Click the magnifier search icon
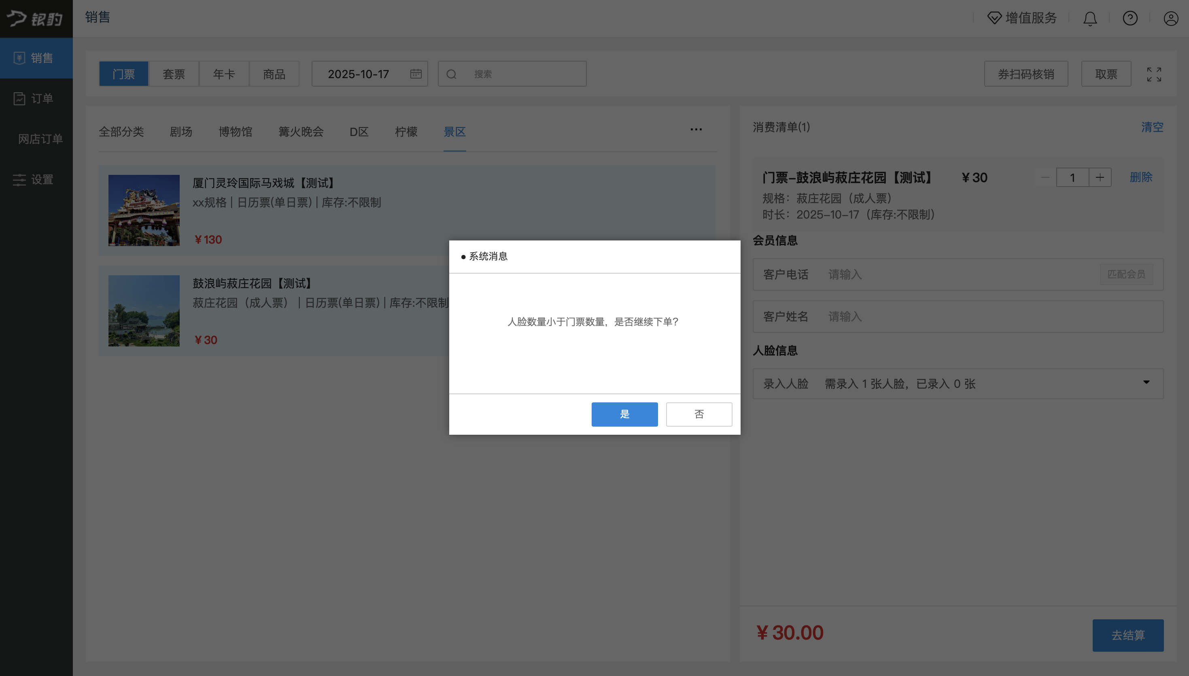 pyautogui.click(x=451, y=74)
